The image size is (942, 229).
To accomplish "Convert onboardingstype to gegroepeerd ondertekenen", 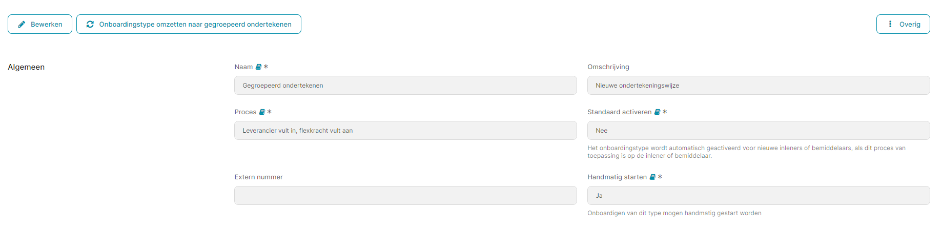I will pyautogui.click(x=189, y=24).
